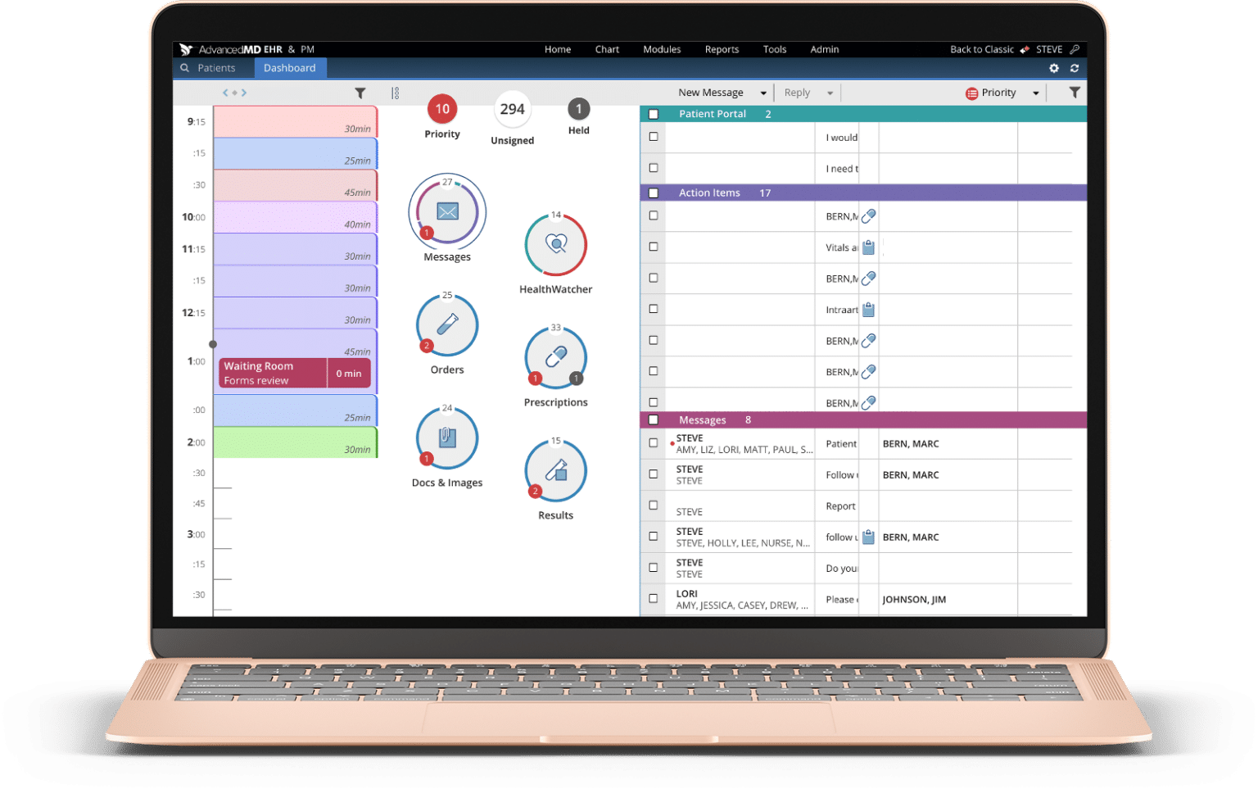Click the key icon next to STEVE

tap(1075, 49)
